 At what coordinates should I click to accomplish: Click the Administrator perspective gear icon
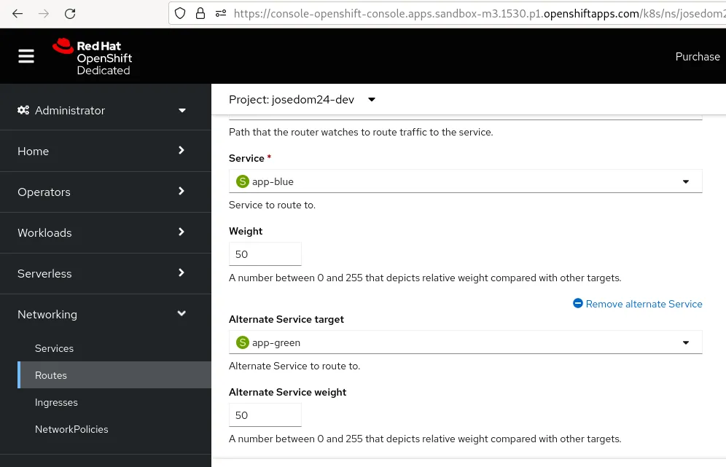[x=23, y=110]
